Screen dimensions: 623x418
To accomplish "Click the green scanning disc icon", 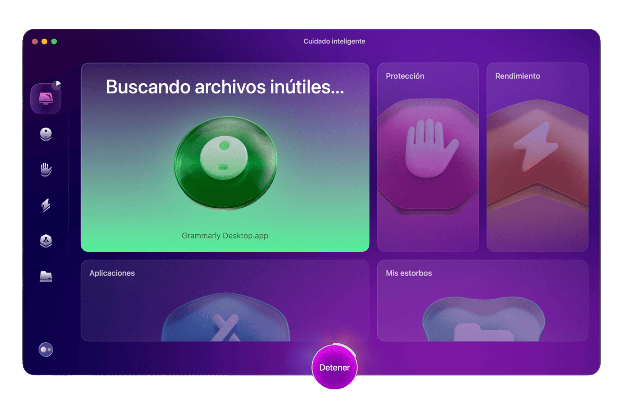I will coord(225,162).
